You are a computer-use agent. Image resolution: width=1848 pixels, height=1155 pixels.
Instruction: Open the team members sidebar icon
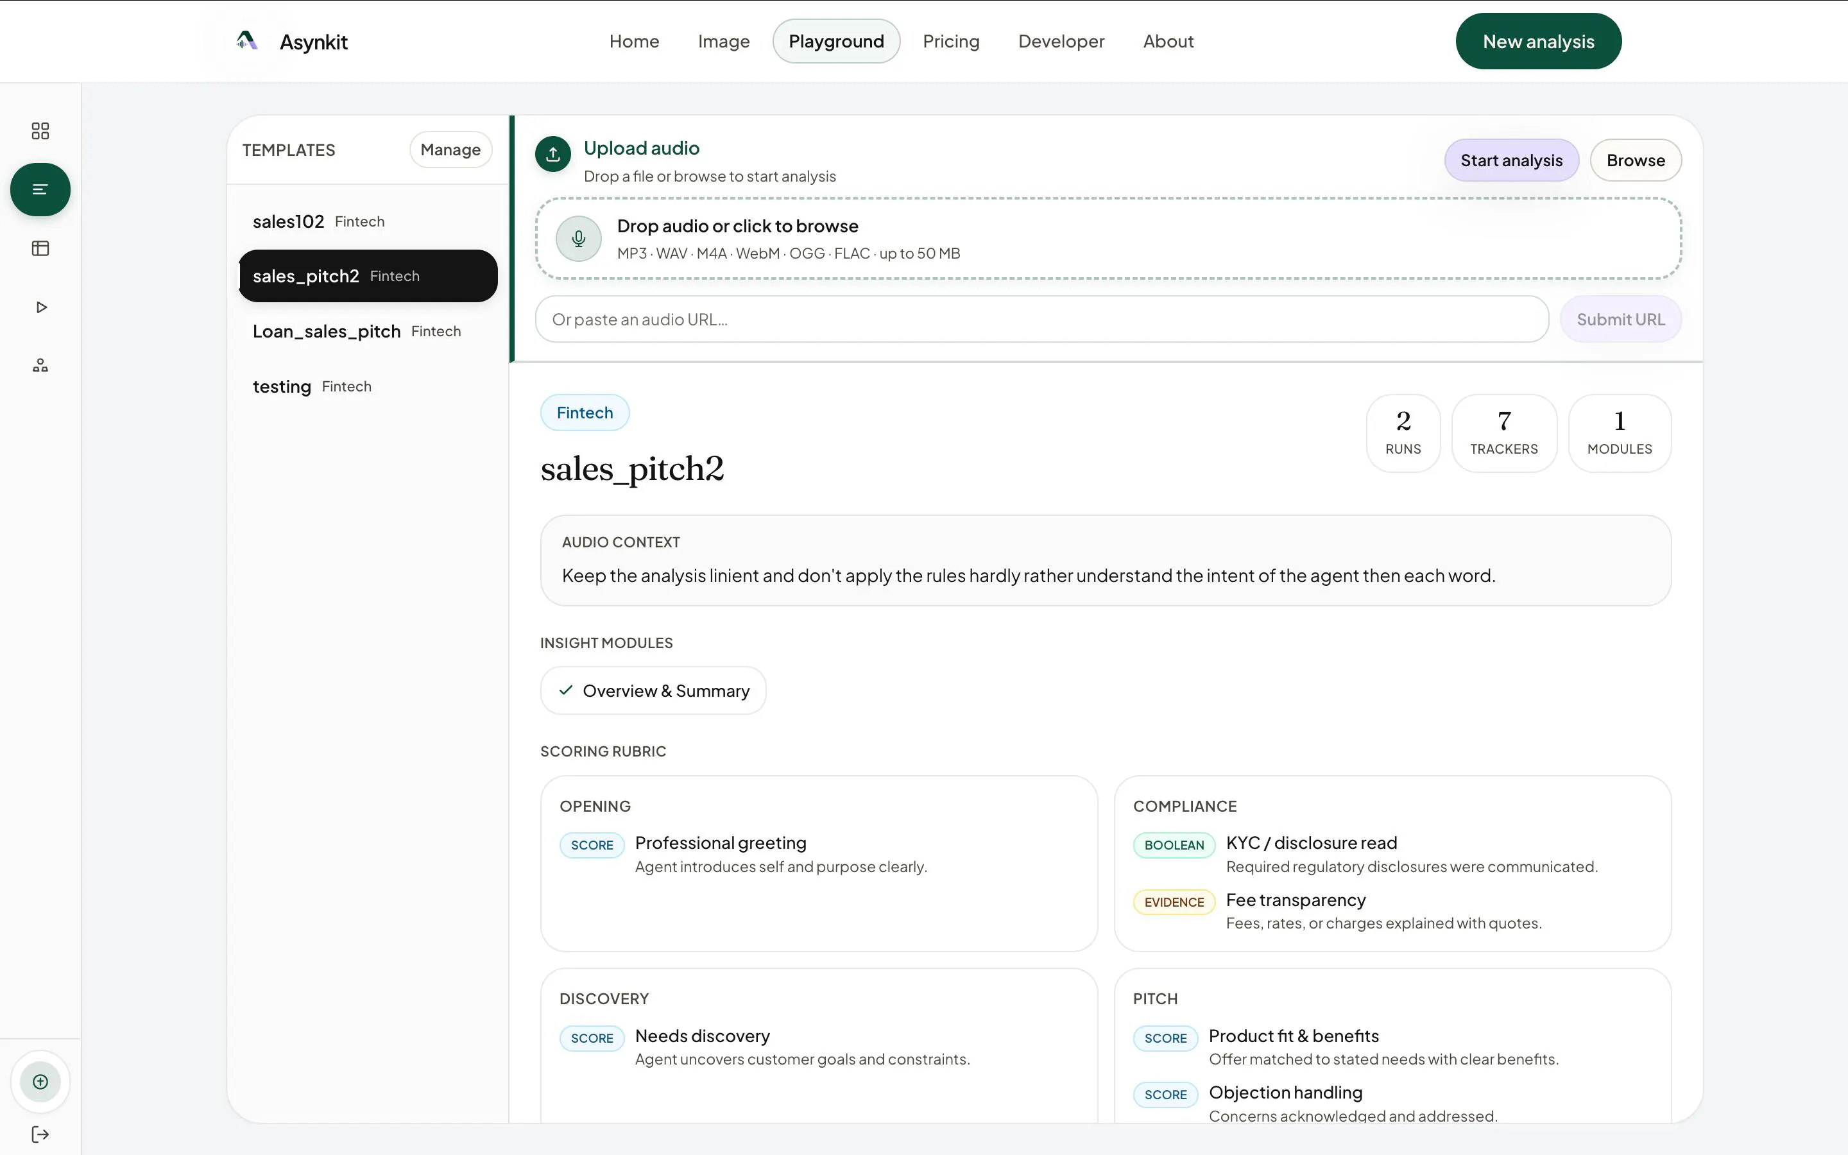pos(40,366)
